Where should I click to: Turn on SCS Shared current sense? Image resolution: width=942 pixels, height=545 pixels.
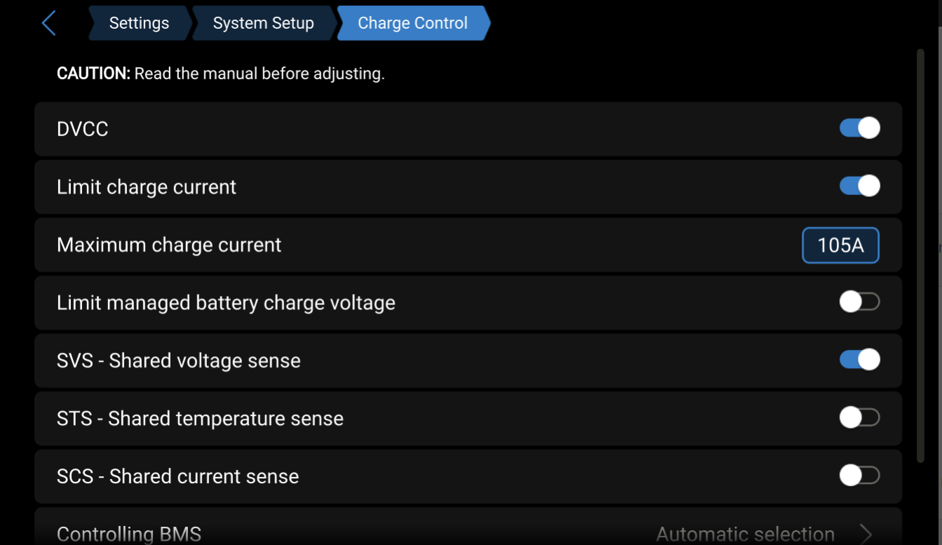click(x=859, y=476)
